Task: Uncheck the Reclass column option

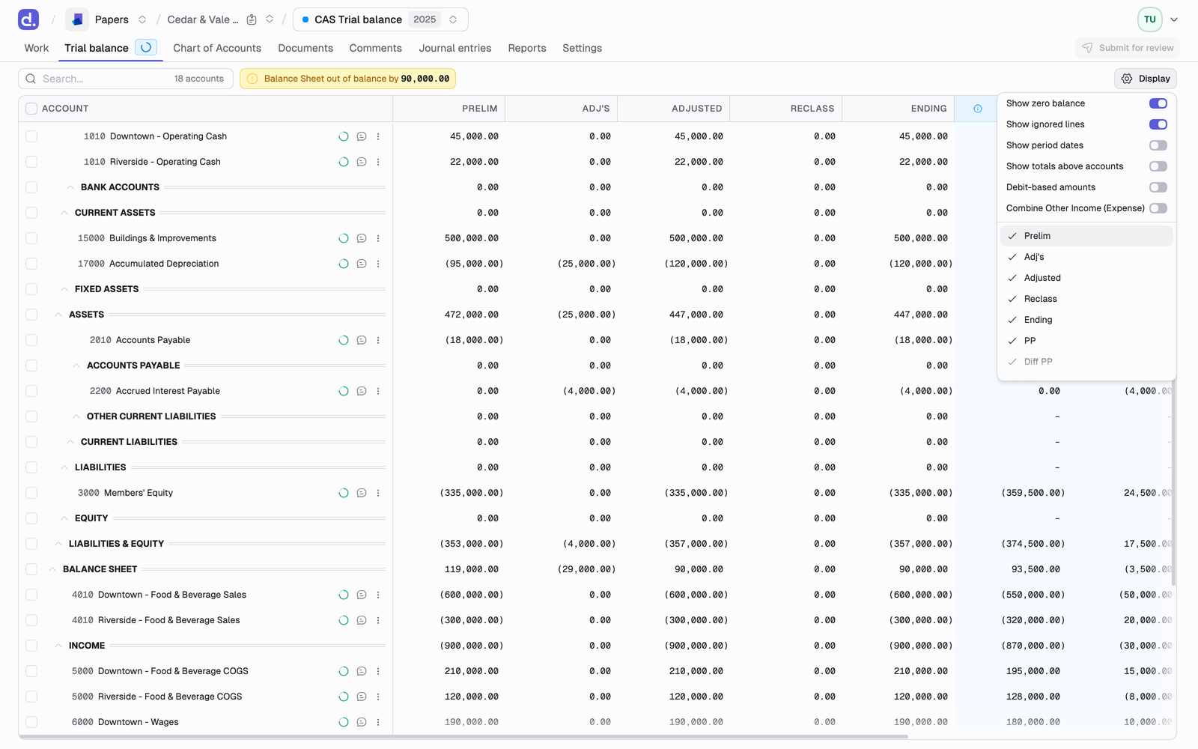Action: 1086,299
